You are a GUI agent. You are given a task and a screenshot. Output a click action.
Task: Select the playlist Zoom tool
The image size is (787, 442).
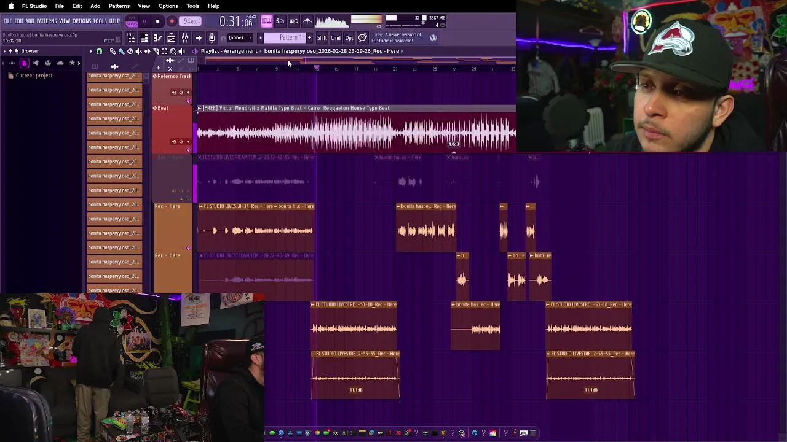tap(173, 52)
